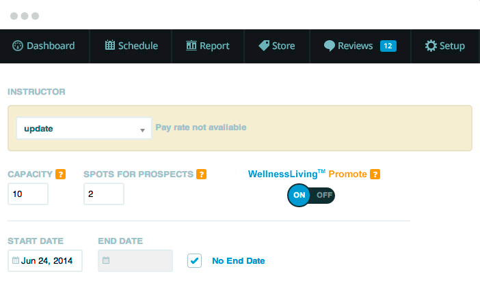
Task: Click the Reviews speech bubble icon
Action: [x=330, y=46]
